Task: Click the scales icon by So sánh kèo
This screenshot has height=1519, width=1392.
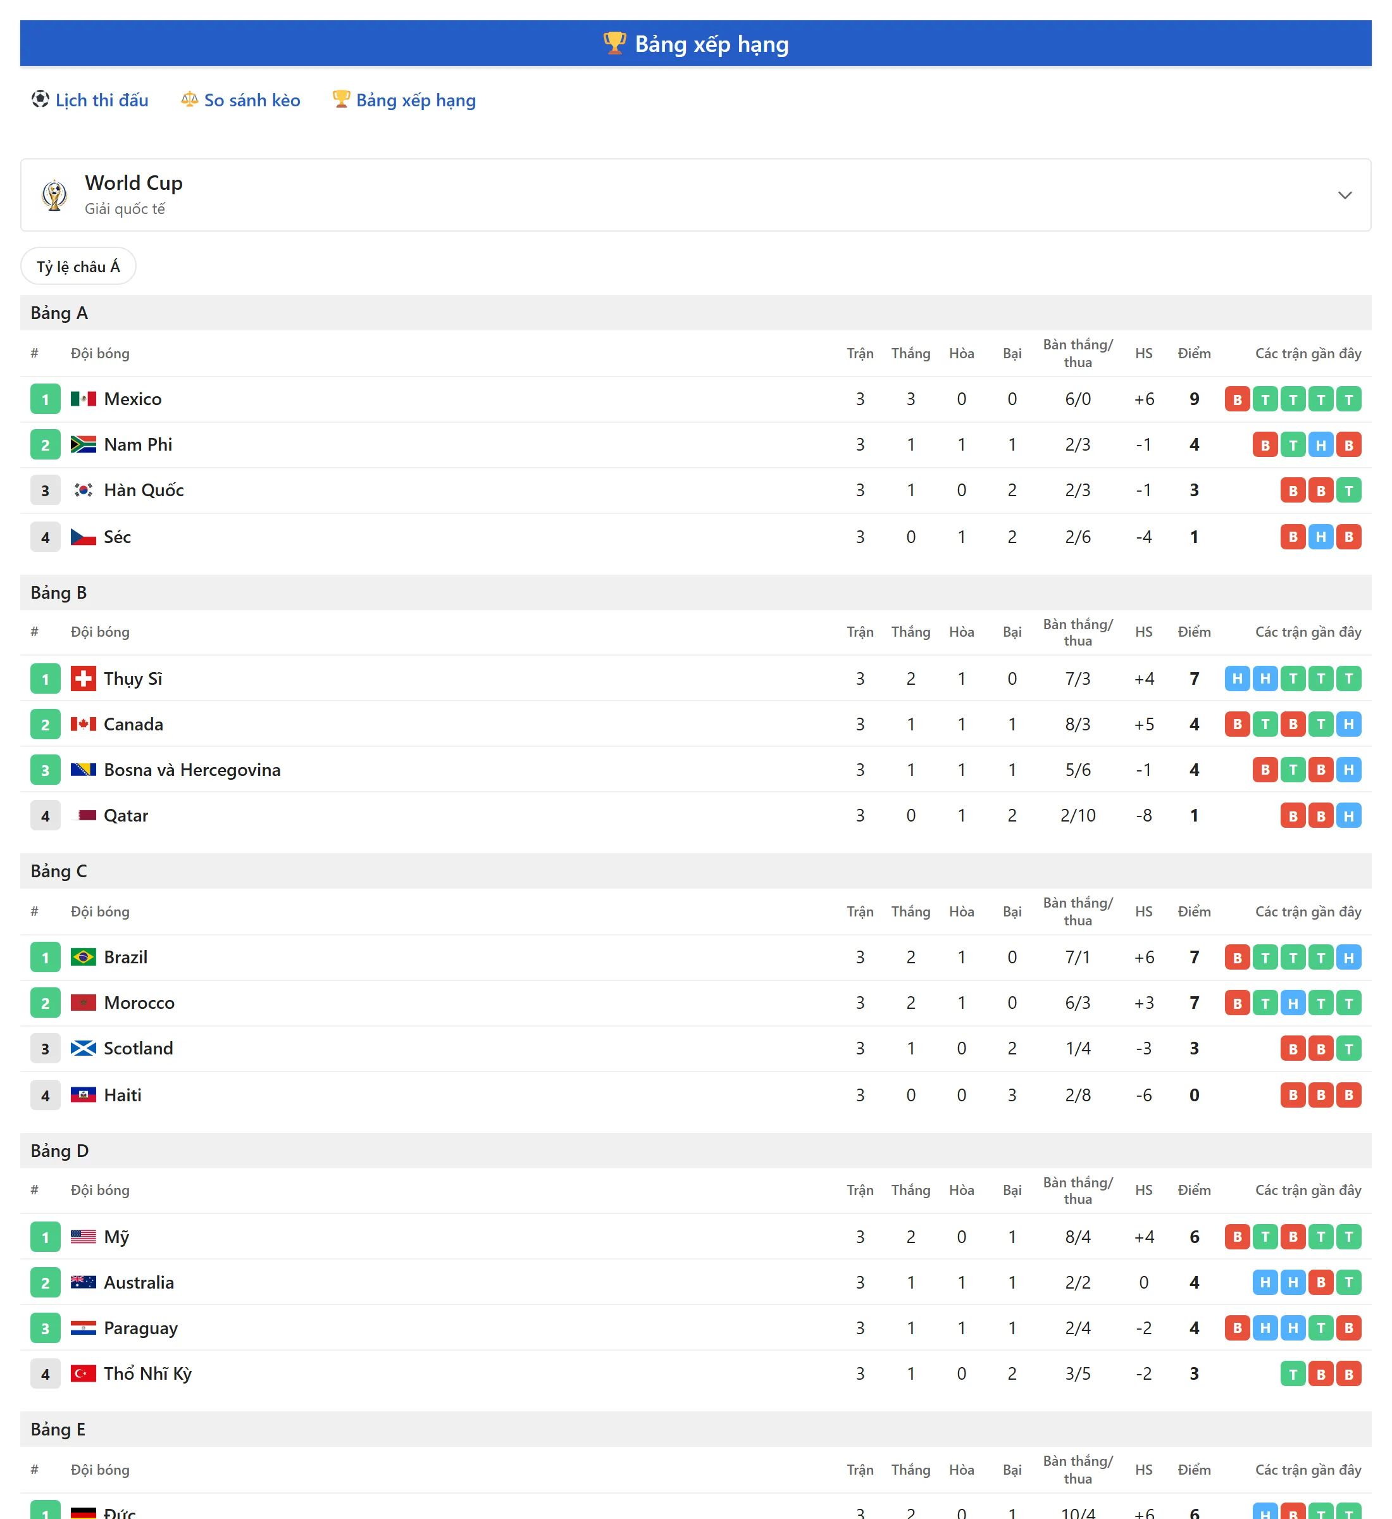Action: (x=189, y=99)
